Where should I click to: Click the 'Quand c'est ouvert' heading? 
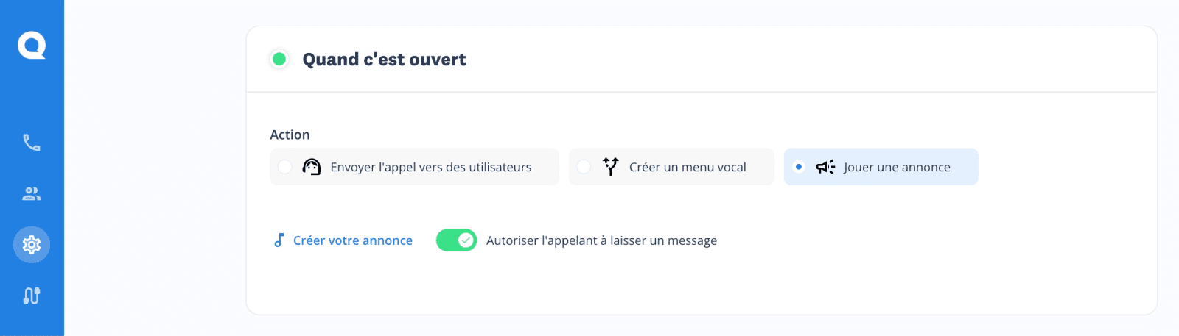(x=384, y=60)
